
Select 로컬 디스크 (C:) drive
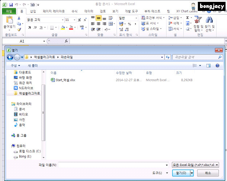(x=27, y=151)
